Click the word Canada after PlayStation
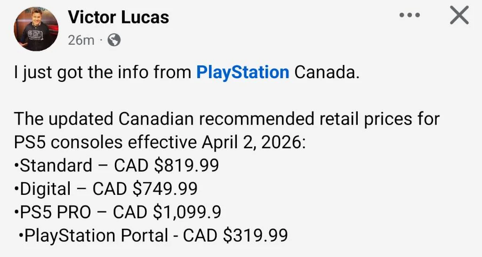Viewport: 482px width, 257px height. 324,72
